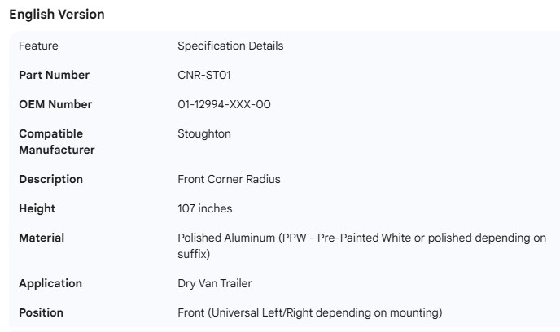560x332 pixels.
Task: Select the 'Part Number' row label
Action: (x=54, y=75)
